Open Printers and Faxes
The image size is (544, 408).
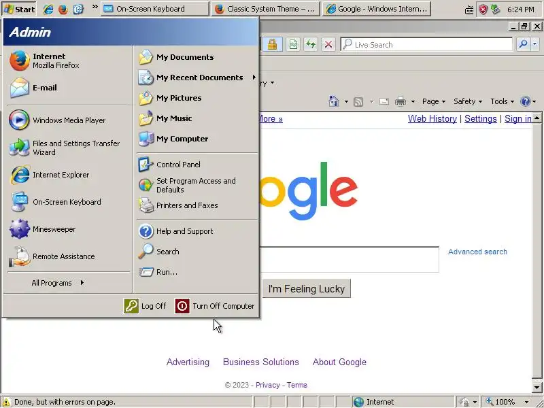coord(197,205)
